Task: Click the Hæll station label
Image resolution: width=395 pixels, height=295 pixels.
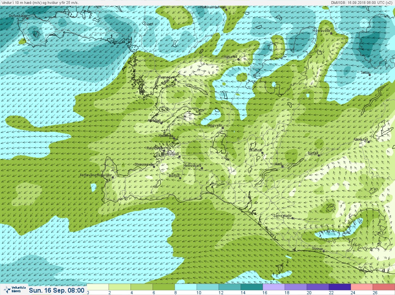Action: (x=278, y=164)
